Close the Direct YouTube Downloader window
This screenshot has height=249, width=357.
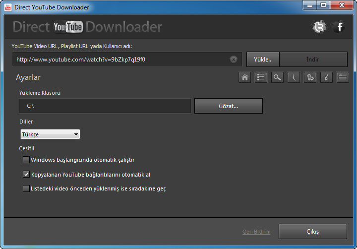click(x=342, y=5)
